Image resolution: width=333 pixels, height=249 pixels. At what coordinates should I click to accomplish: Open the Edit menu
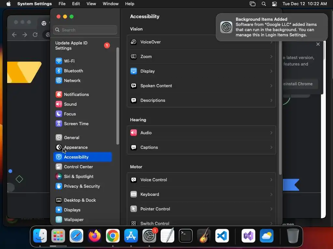tap(76, 4)
